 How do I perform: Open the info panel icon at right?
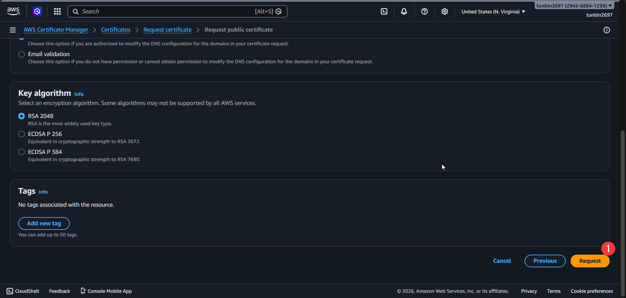point(606,30)
